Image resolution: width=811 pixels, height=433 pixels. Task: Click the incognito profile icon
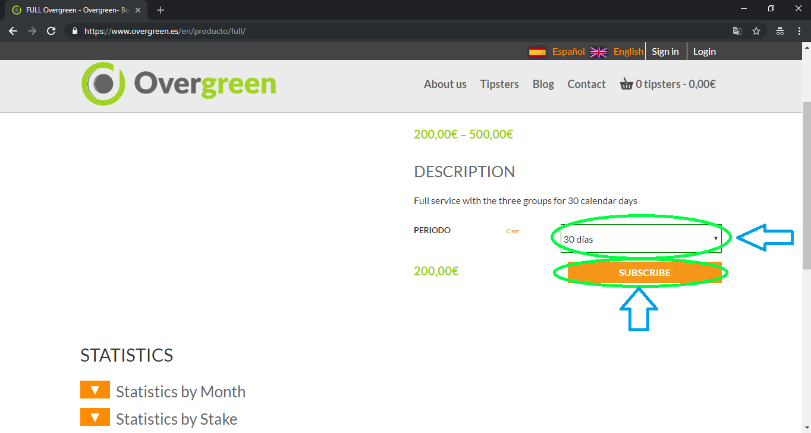pyautogui.click(x=780, y=31)
